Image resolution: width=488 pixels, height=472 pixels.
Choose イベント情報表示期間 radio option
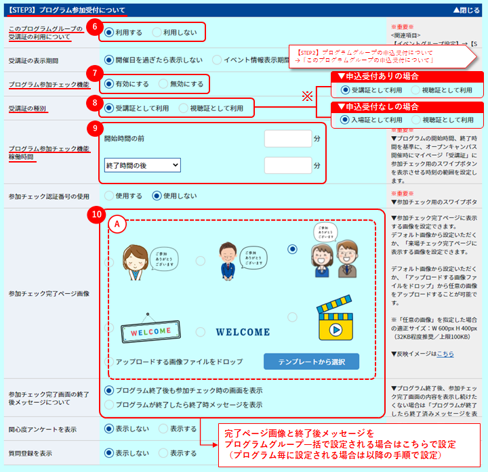pos(217,60)
